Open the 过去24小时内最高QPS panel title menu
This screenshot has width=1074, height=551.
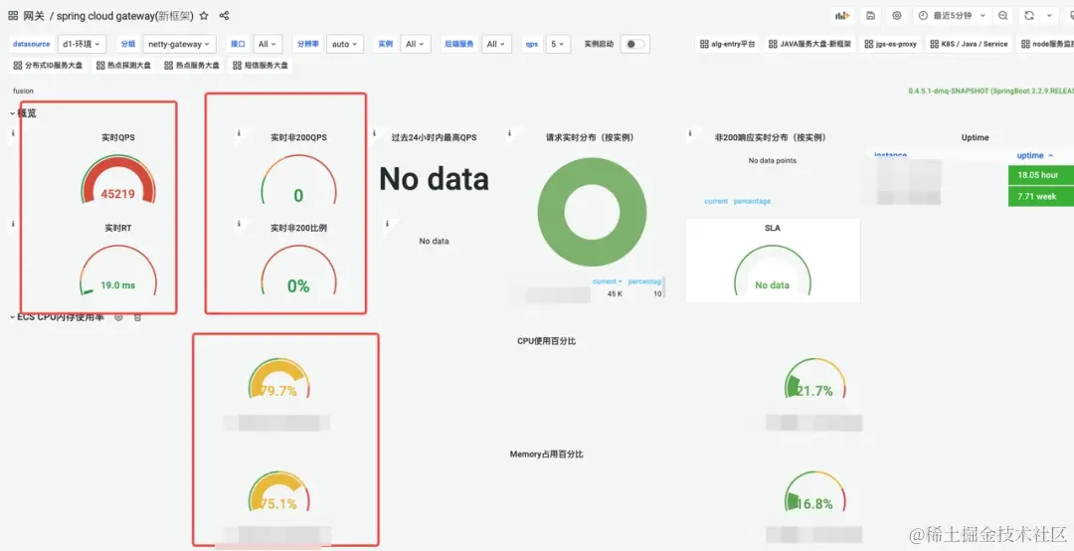pyautogui.click(x=434, y=137)
